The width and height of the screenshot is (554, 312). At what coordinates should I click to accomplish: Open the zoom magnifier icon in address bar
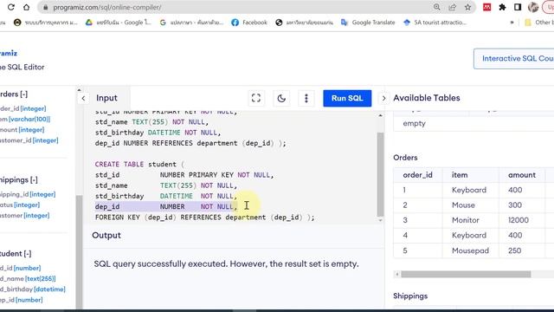[x=436, y=7]
